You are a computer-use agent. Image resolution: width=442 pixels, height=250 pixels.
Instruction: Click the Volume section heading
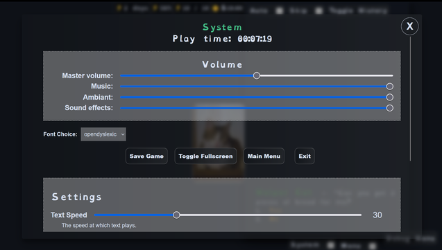coord(222,64)
